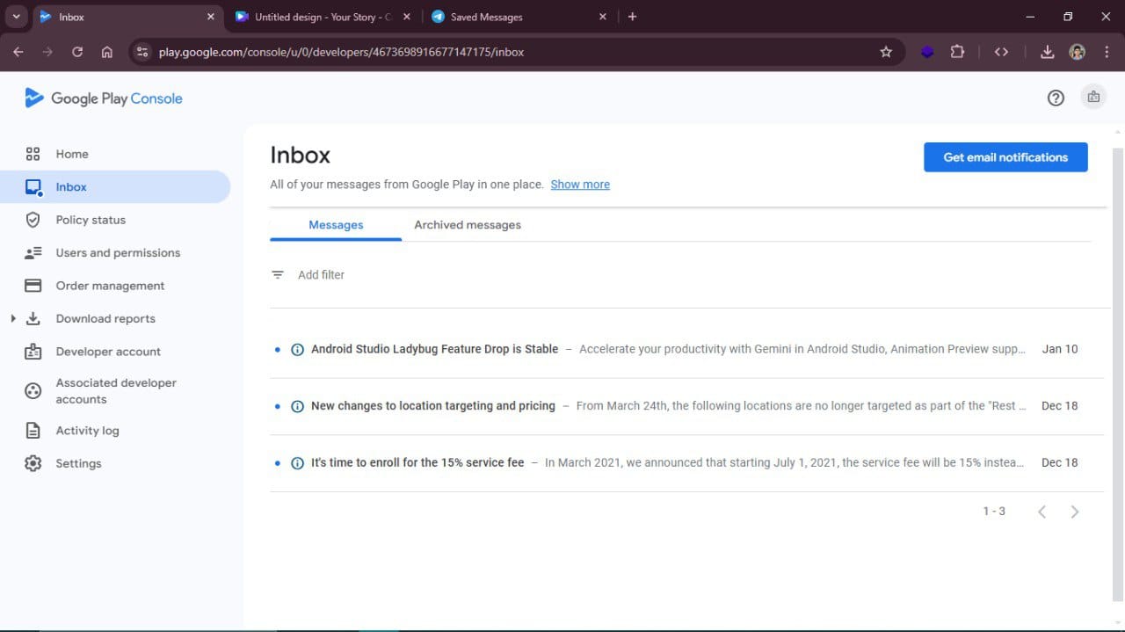Go to previous page of messages chevron

click(1042, 512)
